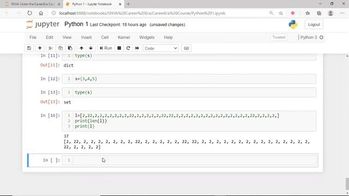Click the red browser extension icon
This screenshot has width=349, height=196.
(x=293, y=13)
